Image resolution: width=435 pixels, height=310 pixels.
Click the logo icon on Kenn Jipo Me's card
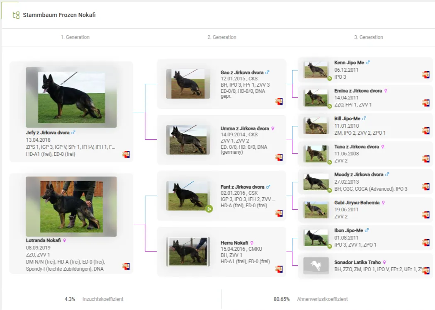coord(426,75)
